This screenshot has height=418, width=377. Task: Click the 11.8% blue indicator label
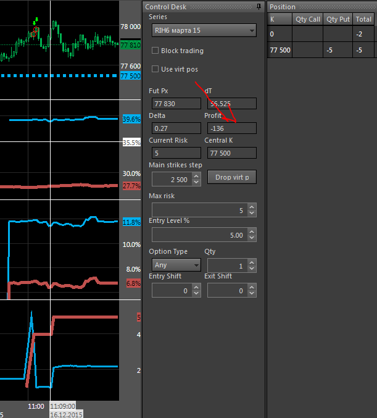[131, 222]
